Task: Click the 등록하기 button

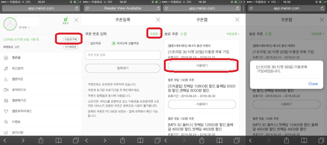Action: pyautogui.click(x=123, y=68)
